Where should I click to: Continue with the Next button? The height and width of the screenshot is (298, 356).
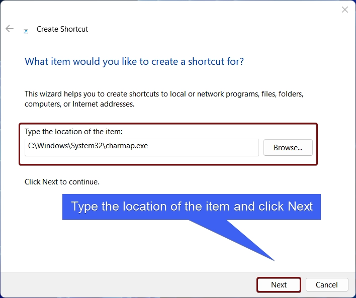(x=279, y=284)
